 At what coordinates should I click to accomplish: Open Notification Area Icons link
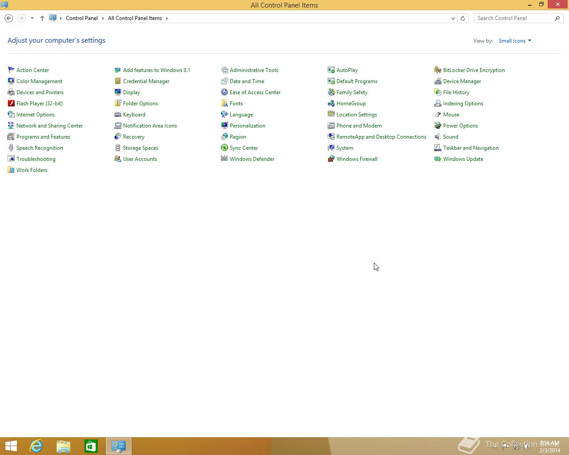point(150,125)
